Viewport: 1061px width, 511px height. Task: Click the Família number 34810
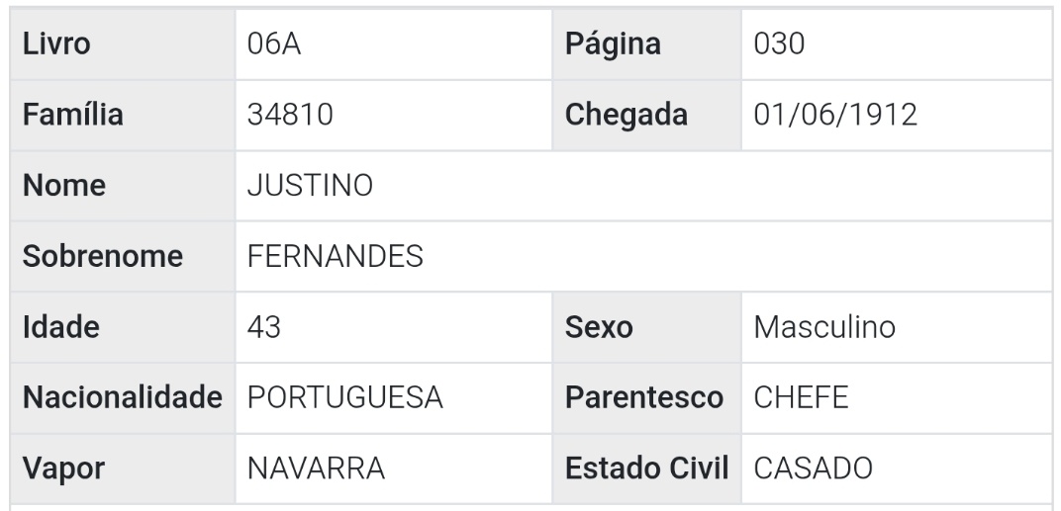pyautogui.click(x=289, y=116)
